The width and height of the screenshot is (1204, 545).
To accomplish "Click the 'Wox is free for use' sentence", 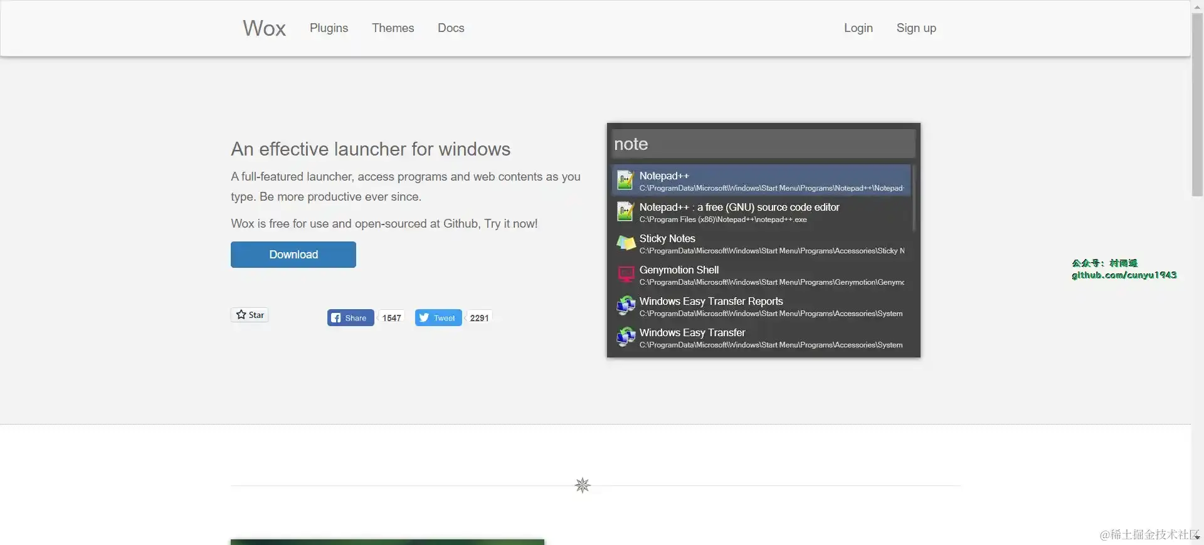I will click(x=384, y=224).
